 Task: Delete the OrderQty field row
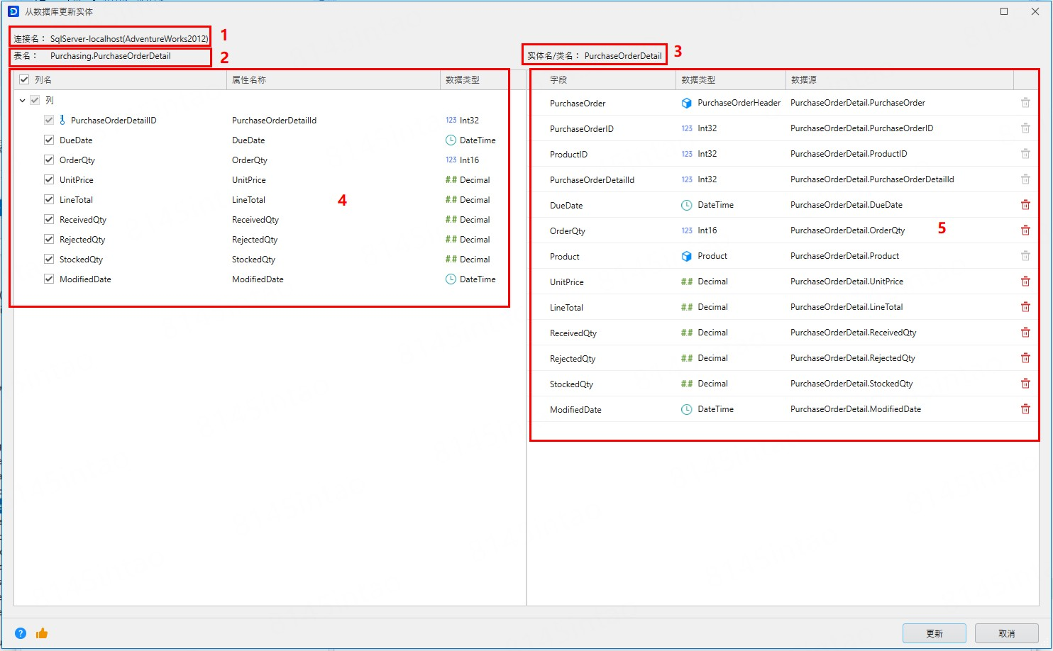(x=1025, y=230)
